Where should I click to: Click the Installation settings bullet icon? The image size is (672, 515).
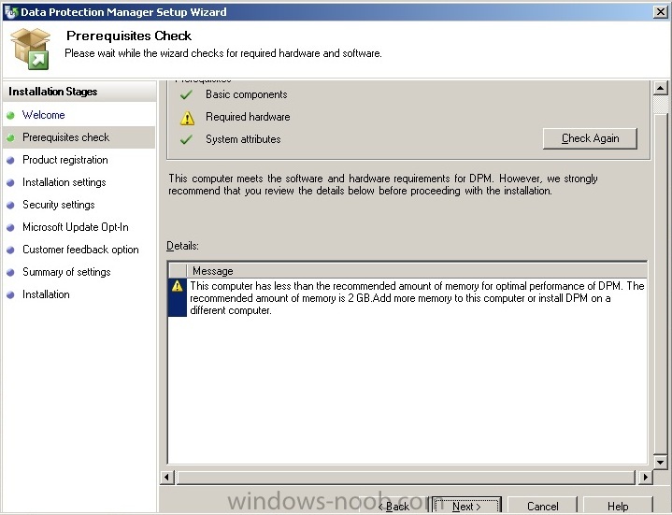click(x=10, y=182)
